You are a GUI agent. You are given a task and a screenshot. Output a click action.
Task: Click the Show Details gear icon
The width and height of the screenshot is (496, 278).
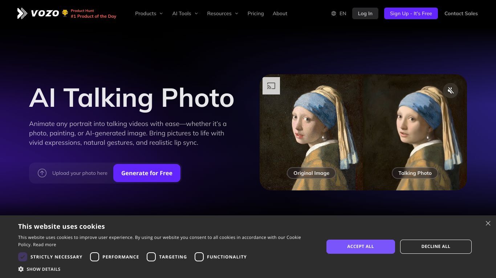tap(21, 269)
